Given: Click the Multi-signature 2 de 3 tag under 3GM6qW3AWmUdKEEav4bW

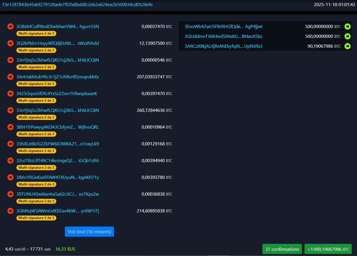Looking at the screenshot, I should point(36,218).
